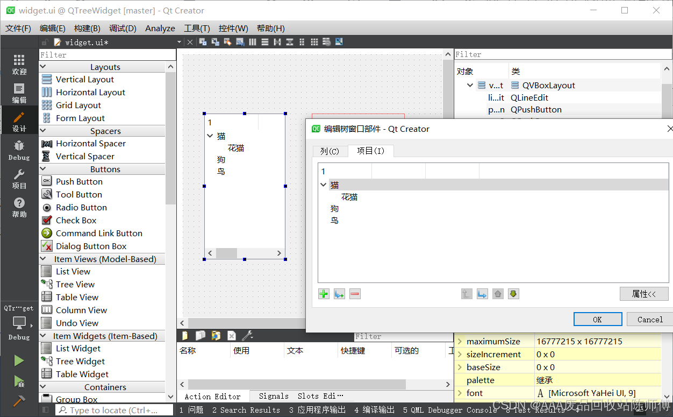Expand the maximumSize property
This screenshot has width=673, height=417.
[460, 341]
